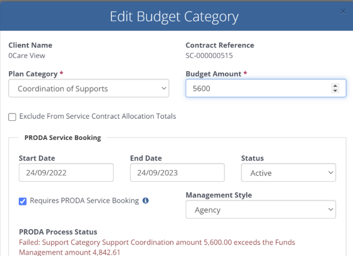Decrease Budget Amount with the down stepper arrow
This screenshot has width=353, height=256.
tap(335, 91)
